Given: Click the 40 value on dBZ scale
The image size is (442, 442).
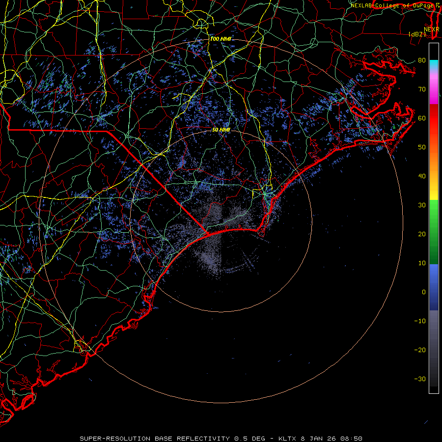Looking at the screenshot, I should (x=422, y=176).
